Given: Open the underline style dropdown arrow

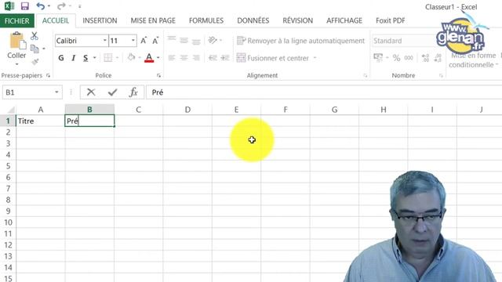Looking at the screenshot, I should 94,58.
